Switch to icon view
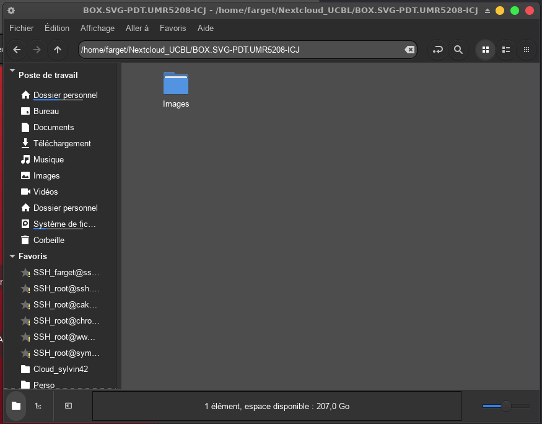Viewport: 542px width, 424px height. [486, 50]
